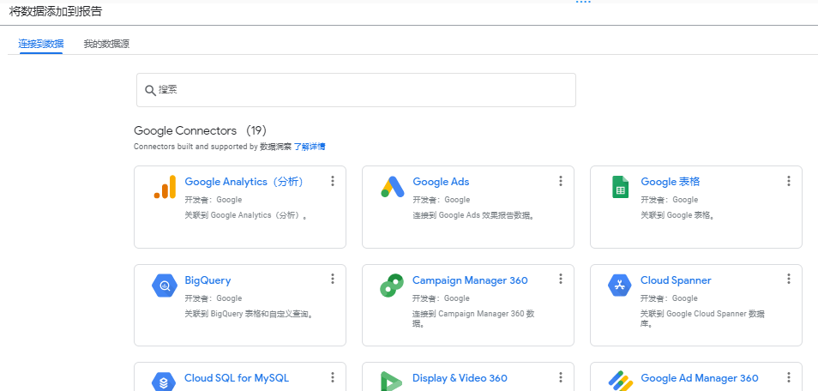The height and width of the screenshot is (391, 818).
Task: Open more options for BigQuery connector
Action: pyautogui.click(x=333, y=280)
